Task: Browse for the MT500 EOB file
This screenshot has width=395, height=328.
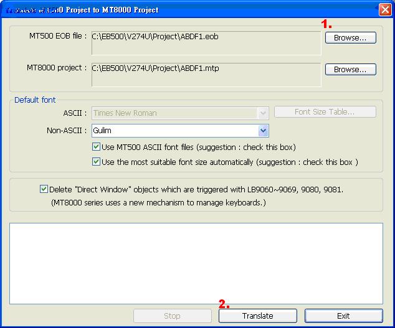Action: pyautogui.click(x=350, y=38)
